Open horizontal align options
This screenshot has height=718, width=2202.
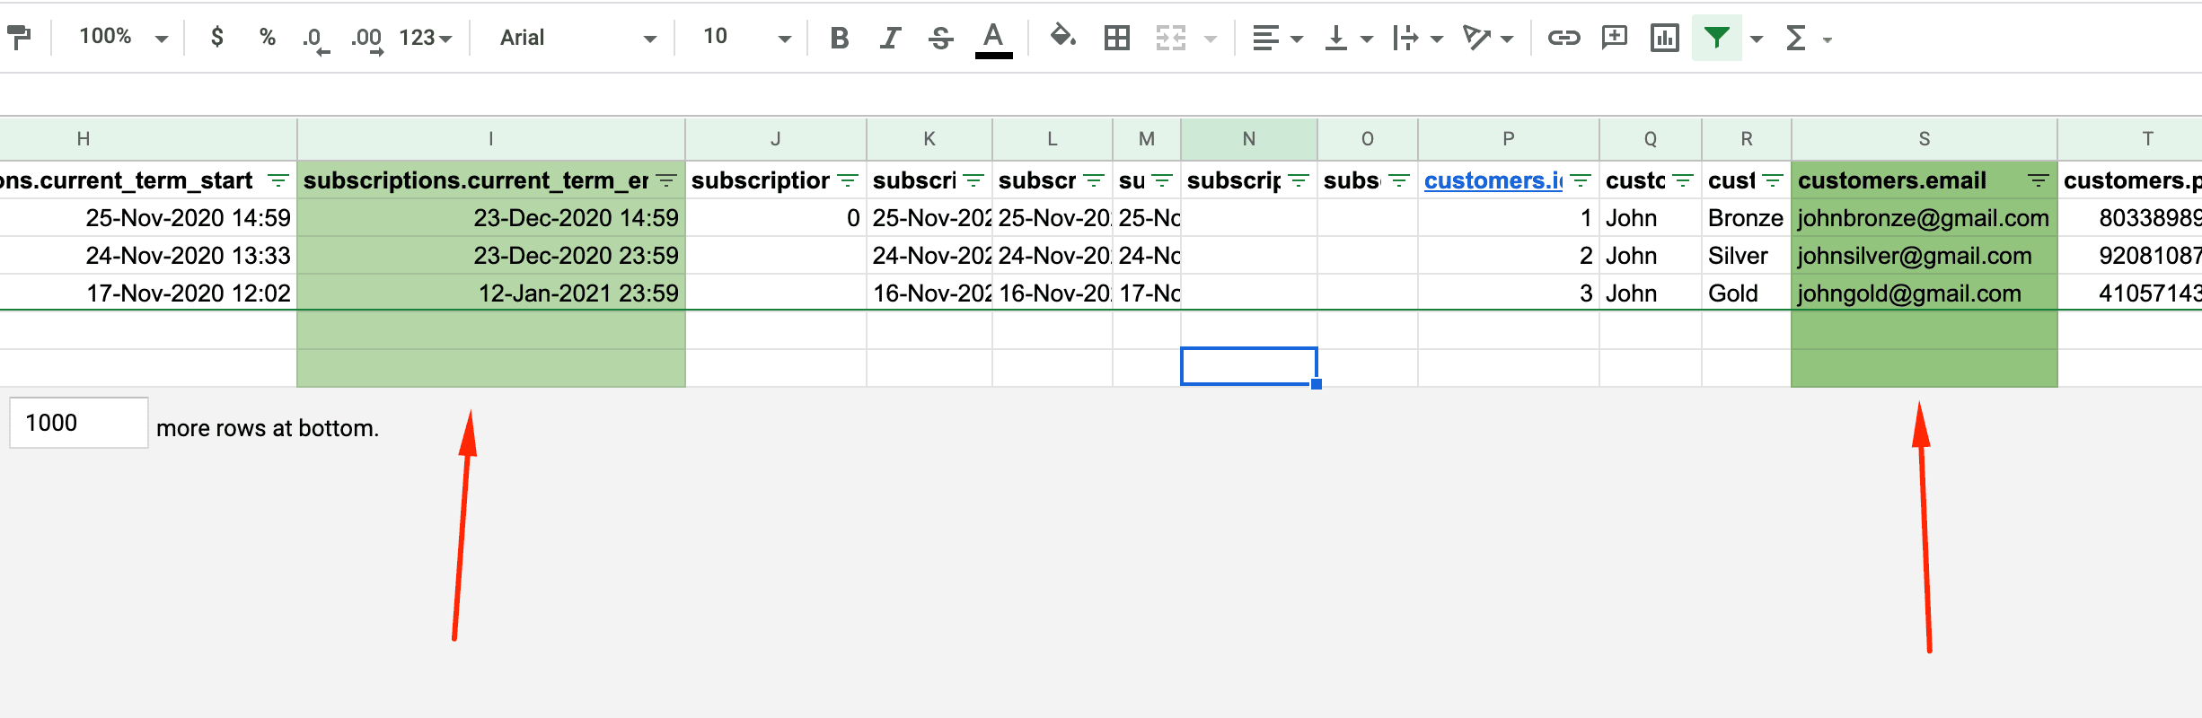click(1277, 38)
